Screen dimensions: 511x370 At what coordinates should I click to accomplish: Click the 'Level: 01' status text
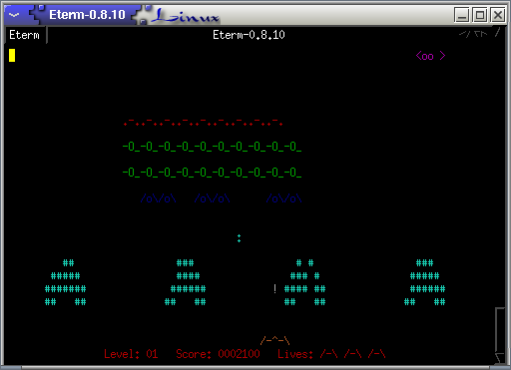[x=131, y=354]
